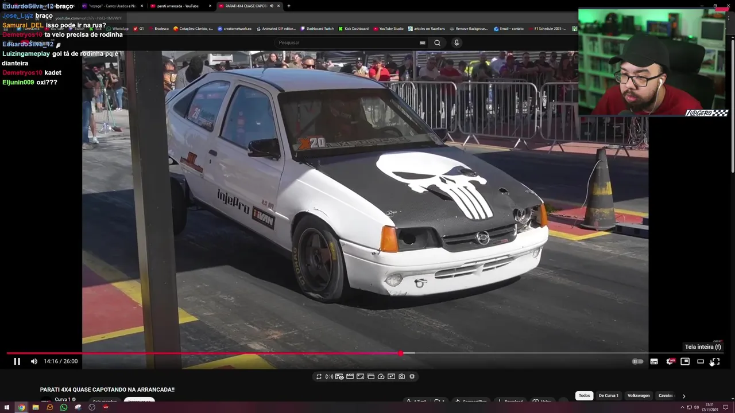
Task: Open the Email – contato bookmark
Action: tap(509, 29)
